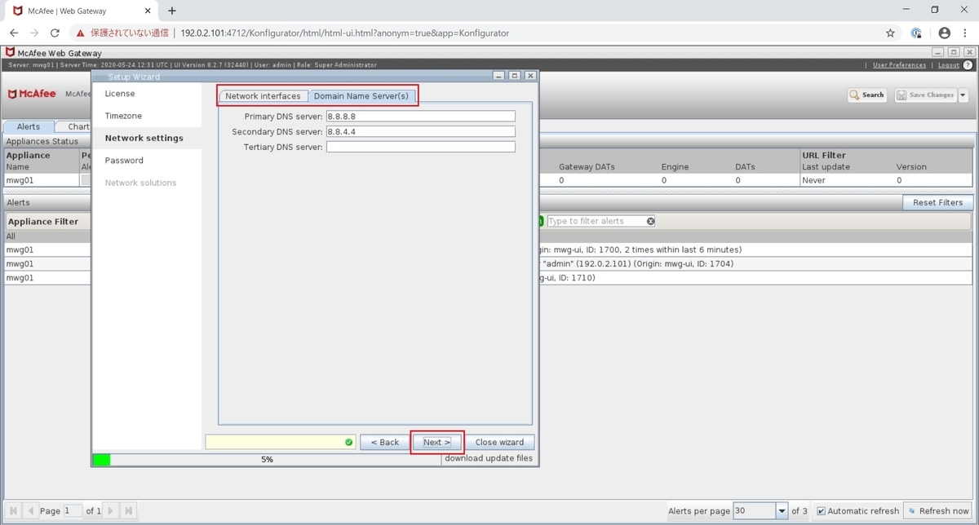Bookmark this page with star icon
The width and height of the screenshot is (979, 525).
(890, 33)
